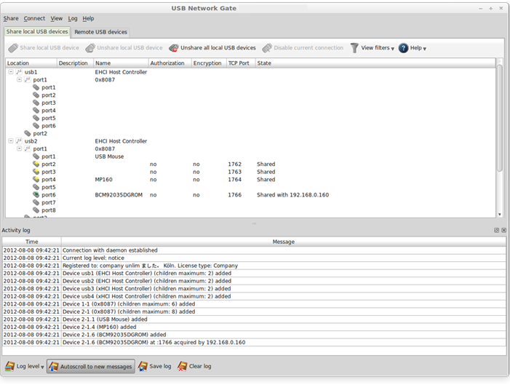Click the Save log disk icon
This screenshot has height=385, width=510.
click(143, 367)
